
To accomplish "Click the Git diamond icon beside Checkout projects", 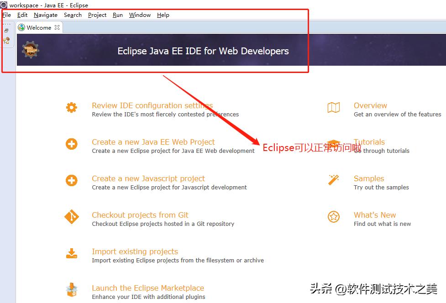I will click(71, 217).
